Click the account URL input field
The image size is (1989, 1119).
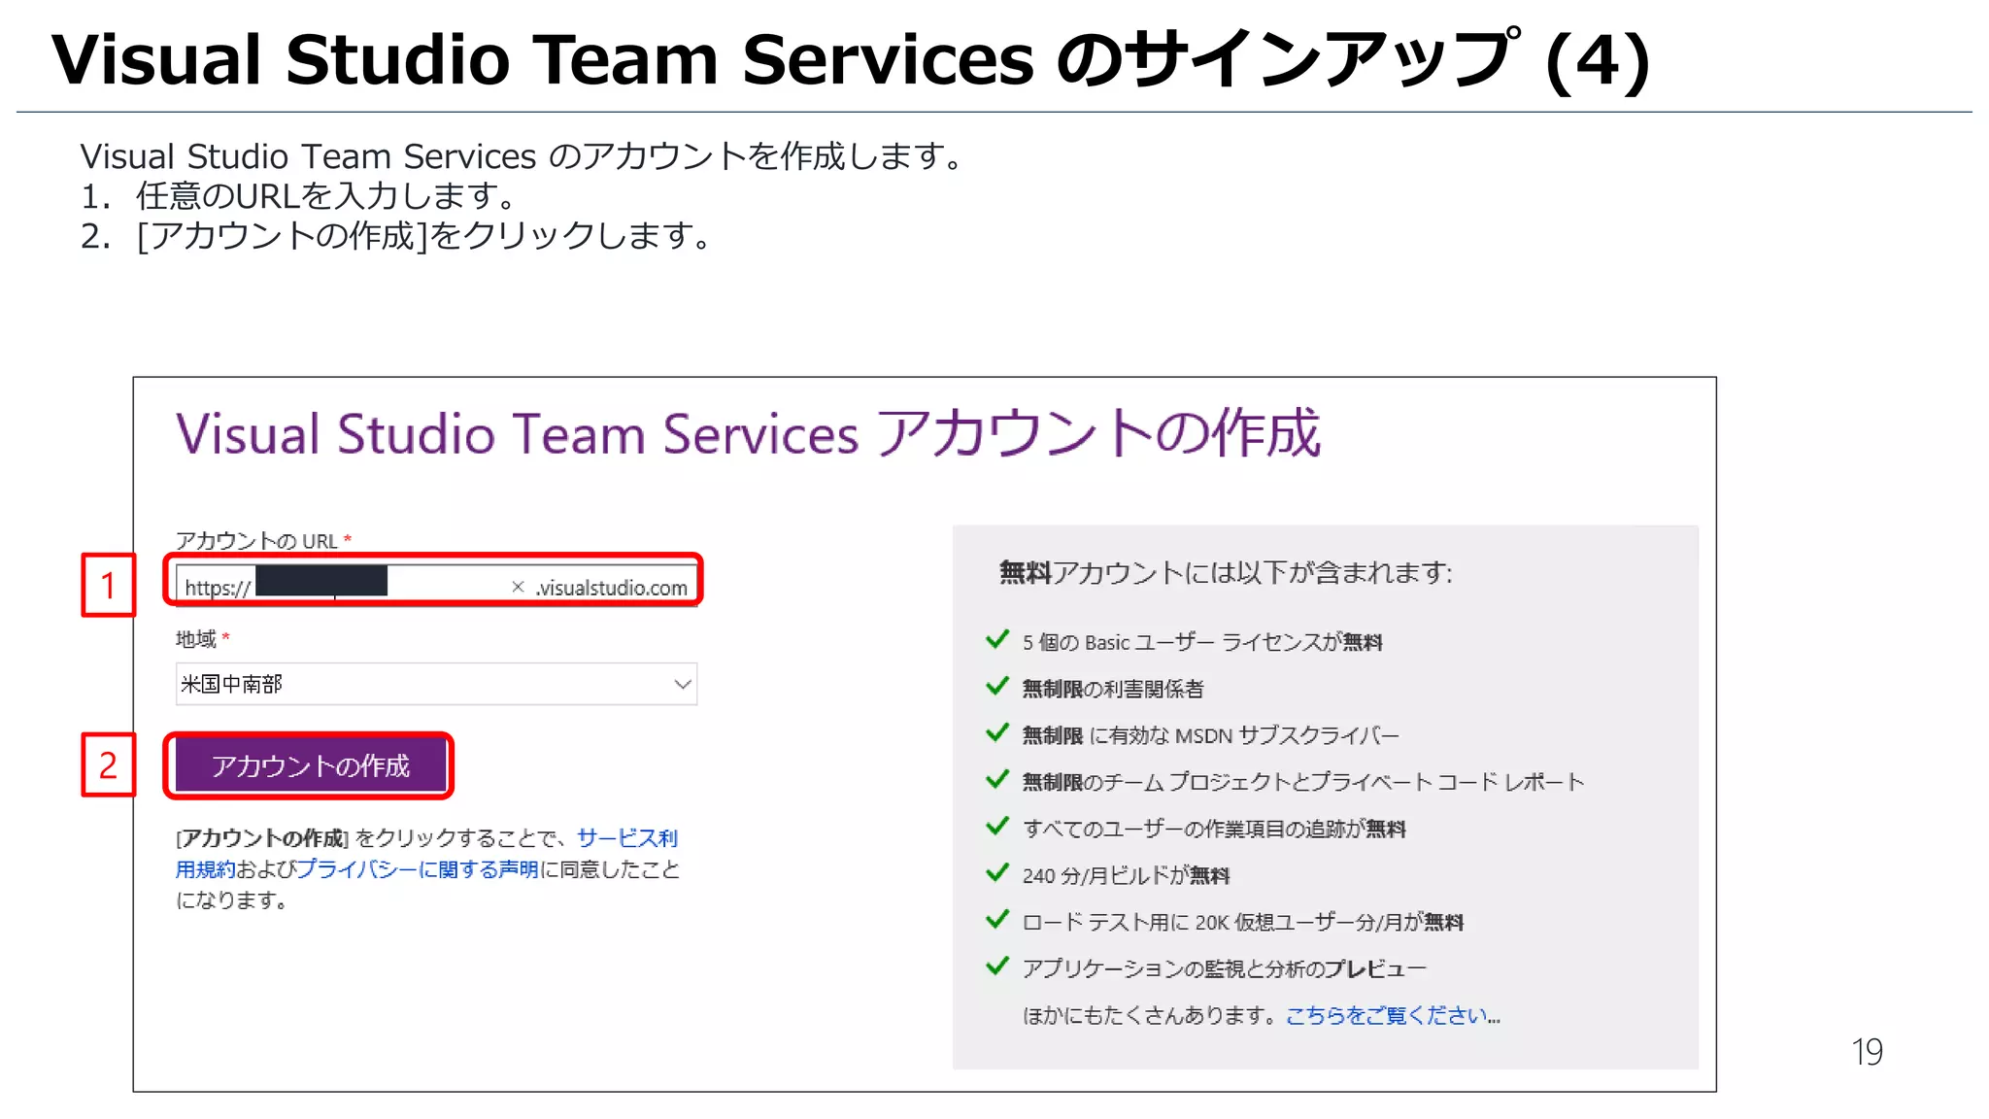[x=436, y=586]
